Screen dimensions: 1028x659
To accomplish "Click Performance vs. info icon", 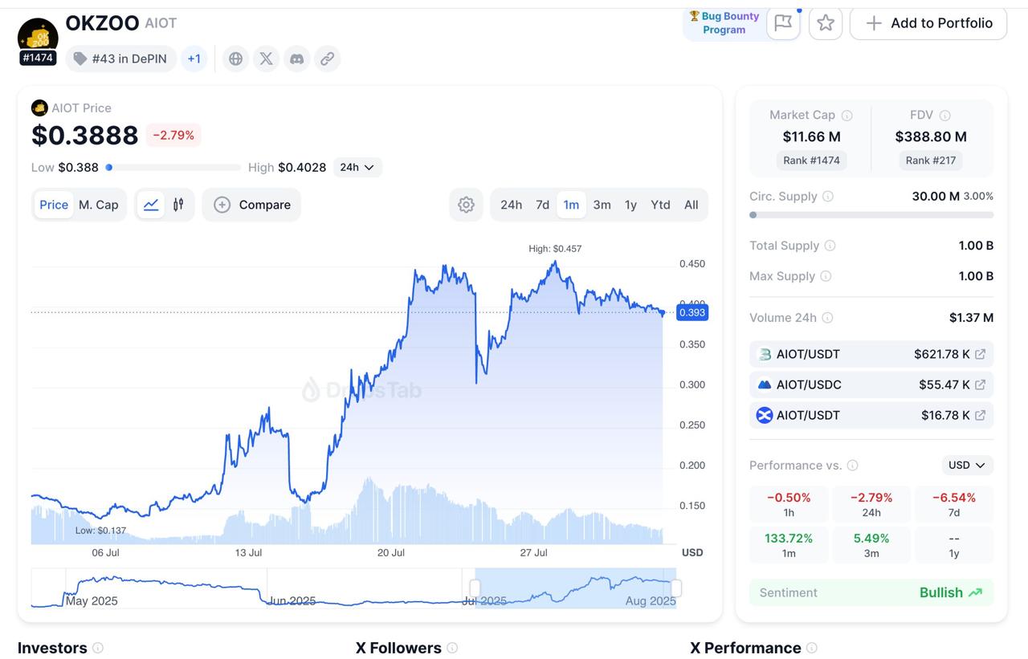I will pos(853,466).
